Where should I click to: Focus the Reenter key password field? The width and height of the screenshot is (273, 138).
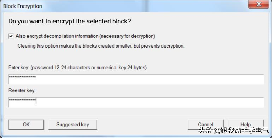[136, 102]
